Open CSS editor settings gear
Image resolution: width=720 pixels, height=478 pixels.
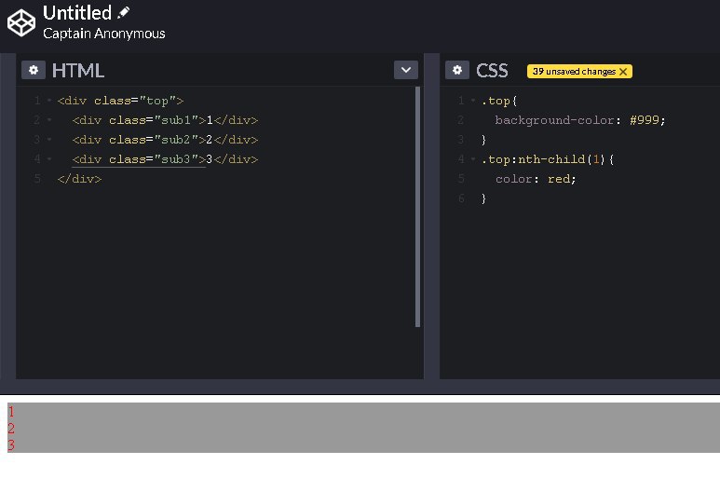[x=457, y=70]
